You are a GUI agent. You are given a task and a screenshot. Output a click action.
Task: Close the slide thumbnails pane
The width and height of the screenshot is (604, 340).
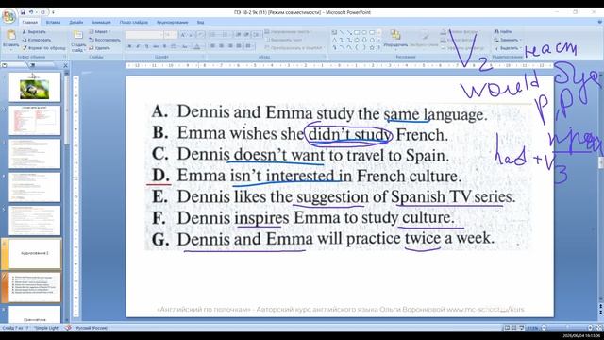click(65, 65)
